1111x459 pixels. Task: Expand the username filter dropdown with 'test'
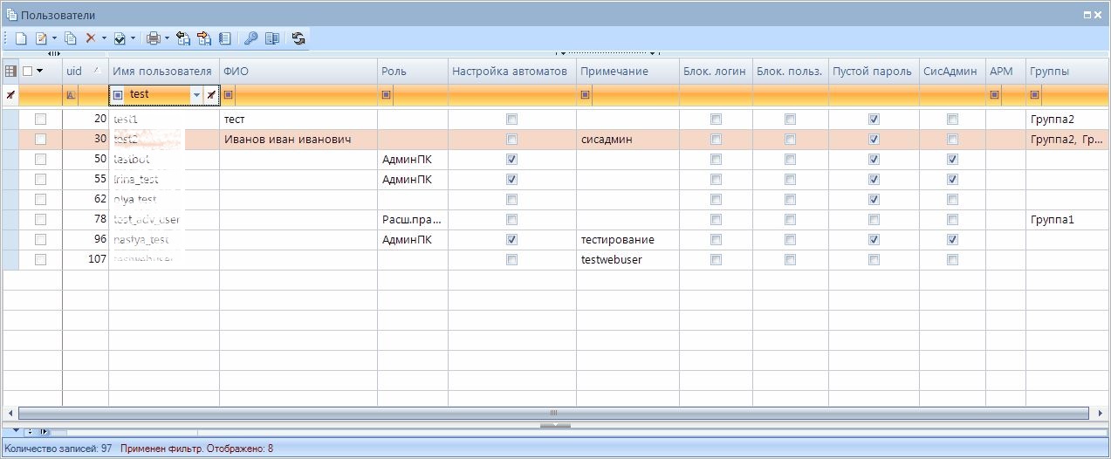196,94
